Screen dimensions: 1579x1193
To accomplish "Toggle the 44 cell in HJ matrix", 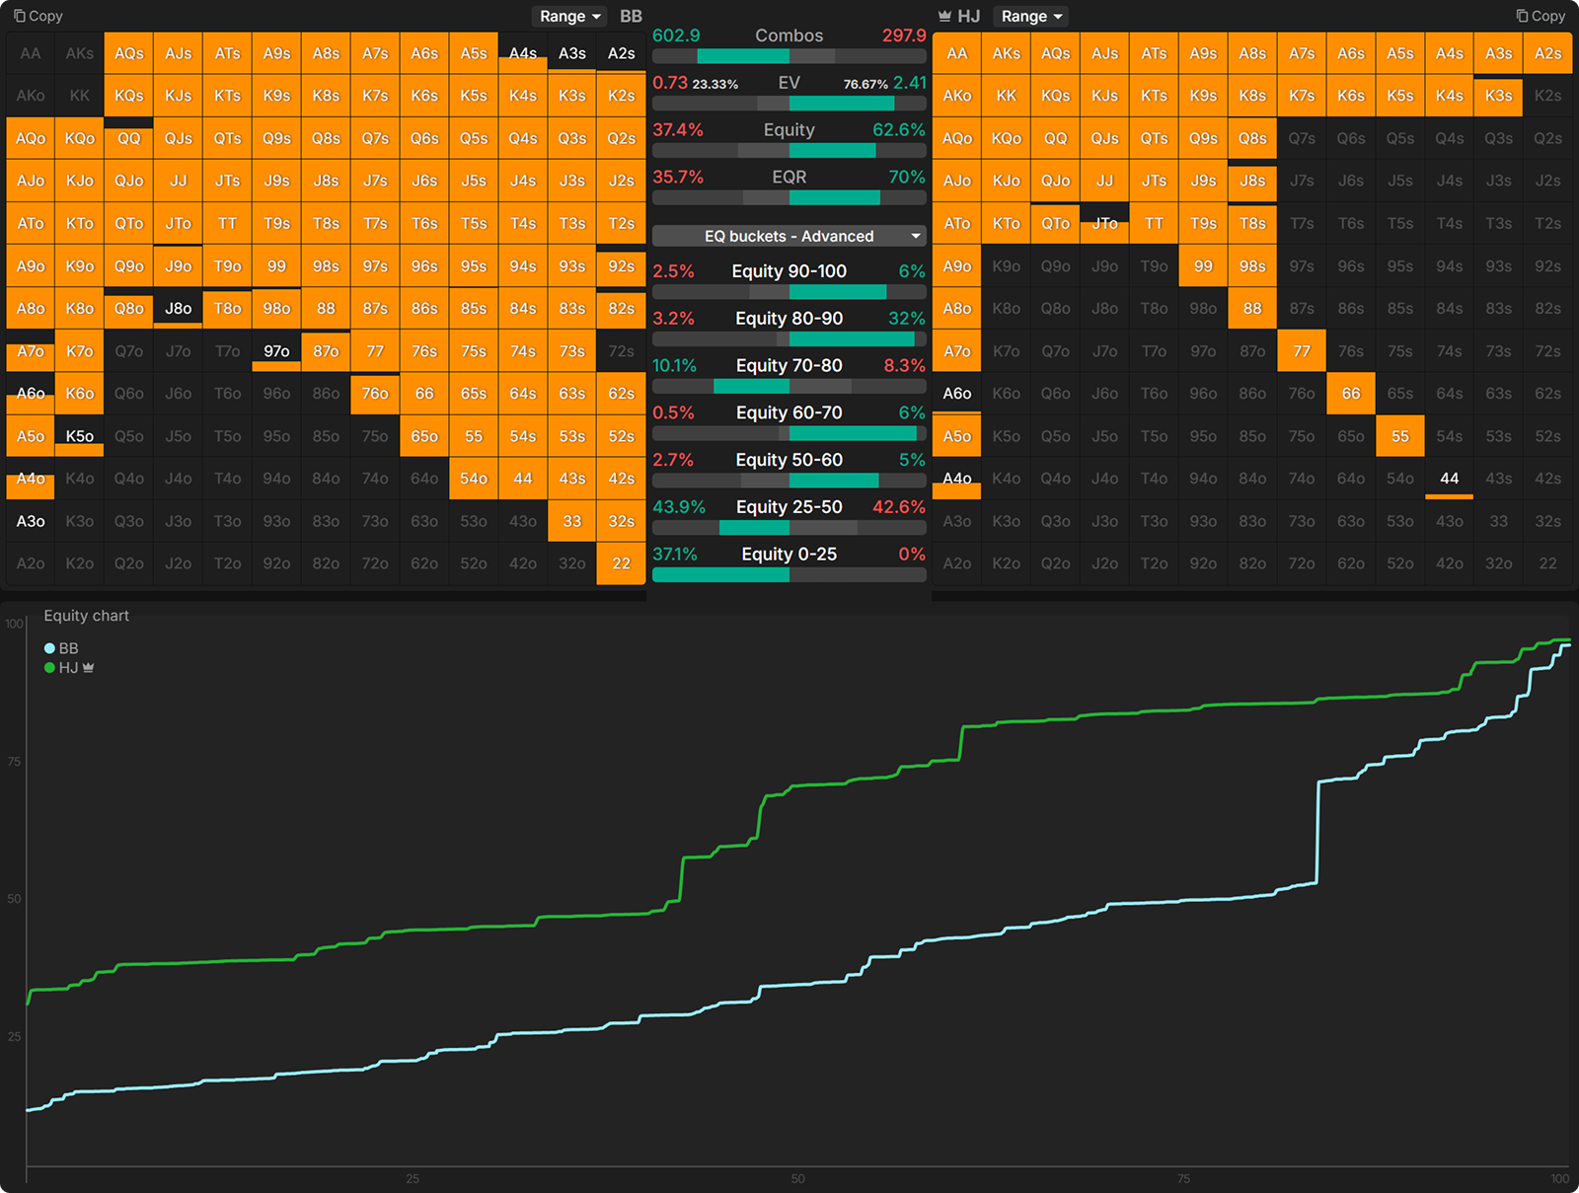I will click(1449, 479).
